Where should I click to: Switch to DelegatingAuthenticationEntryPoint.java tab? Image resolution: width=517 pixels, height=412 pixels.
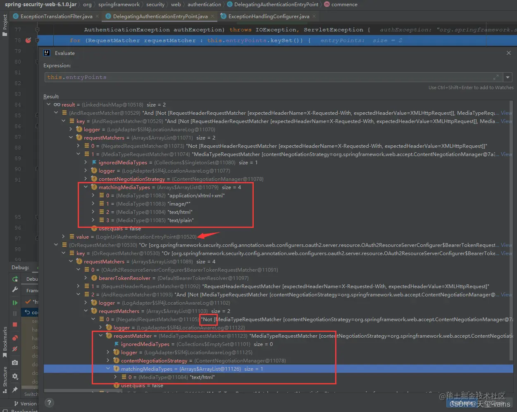(x=160, y=16)
